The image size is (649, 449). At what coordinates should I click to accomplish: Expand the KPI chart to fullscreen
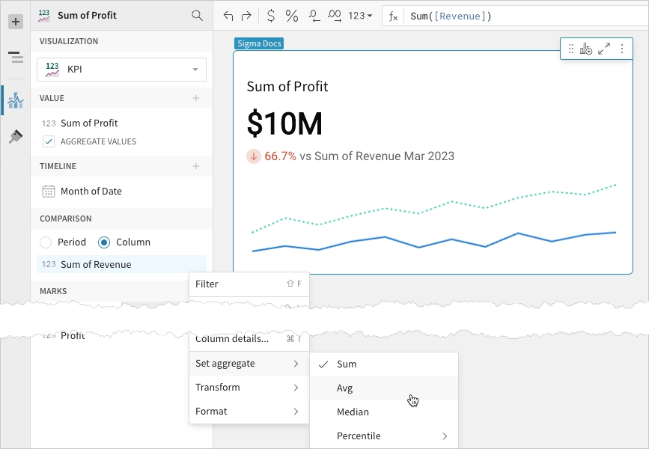pos(604,49)
